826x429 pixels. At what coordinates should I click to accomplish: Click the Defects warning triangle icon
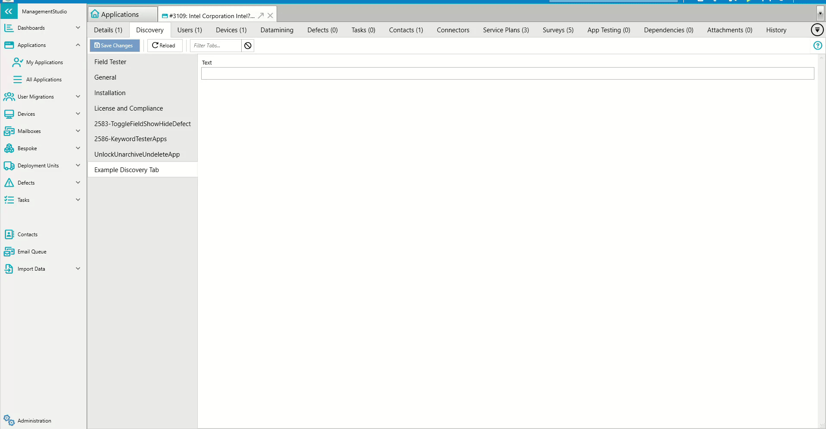click(x=9, y=183)
